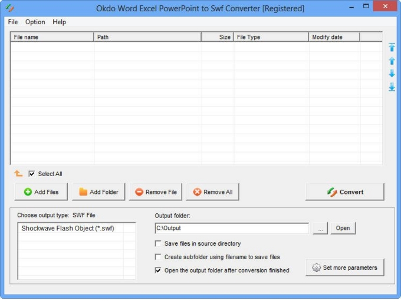401x304 pixels.
Task: Click the move-to-top arrow icon
Action: coord(392,48)
